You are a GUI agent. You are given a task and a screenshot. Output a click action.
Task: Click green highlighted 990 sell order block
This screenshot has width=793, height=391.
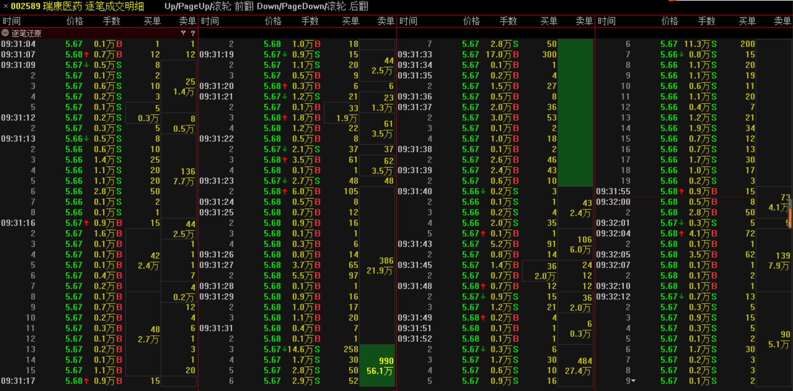(377, 366)
